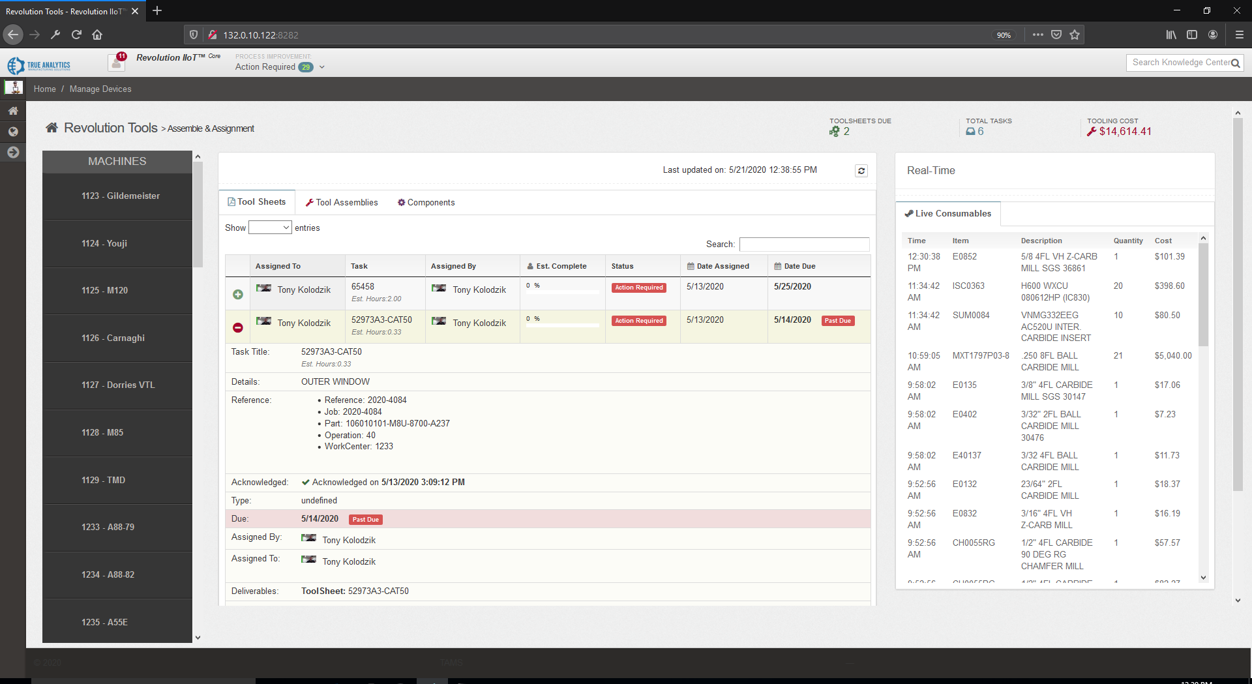Screen dimensions: 1252x684
Task: Select the Live Consumables tab
Action: (x=947, y=214)
